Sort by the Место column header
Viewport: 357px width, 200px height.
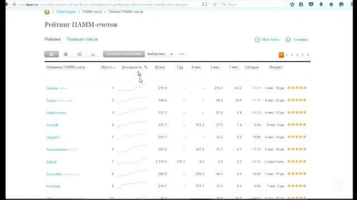(x=107, y=67)
